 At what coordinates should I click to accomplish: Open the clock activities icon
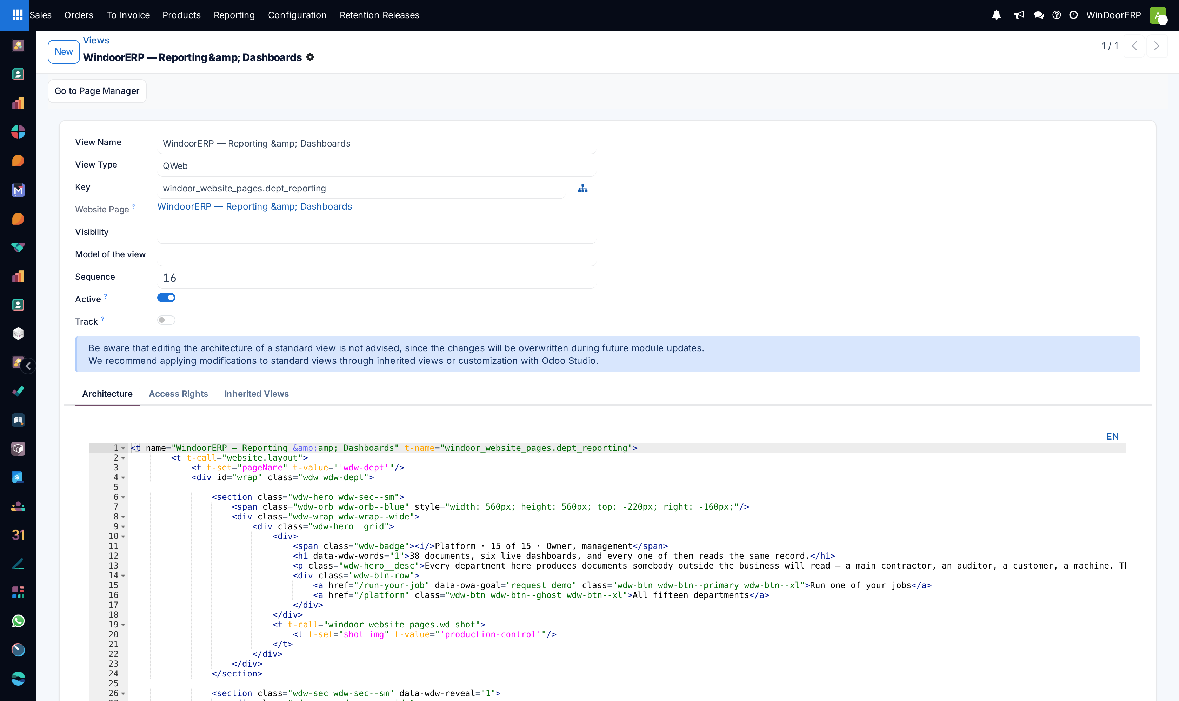coord(1073,15)
